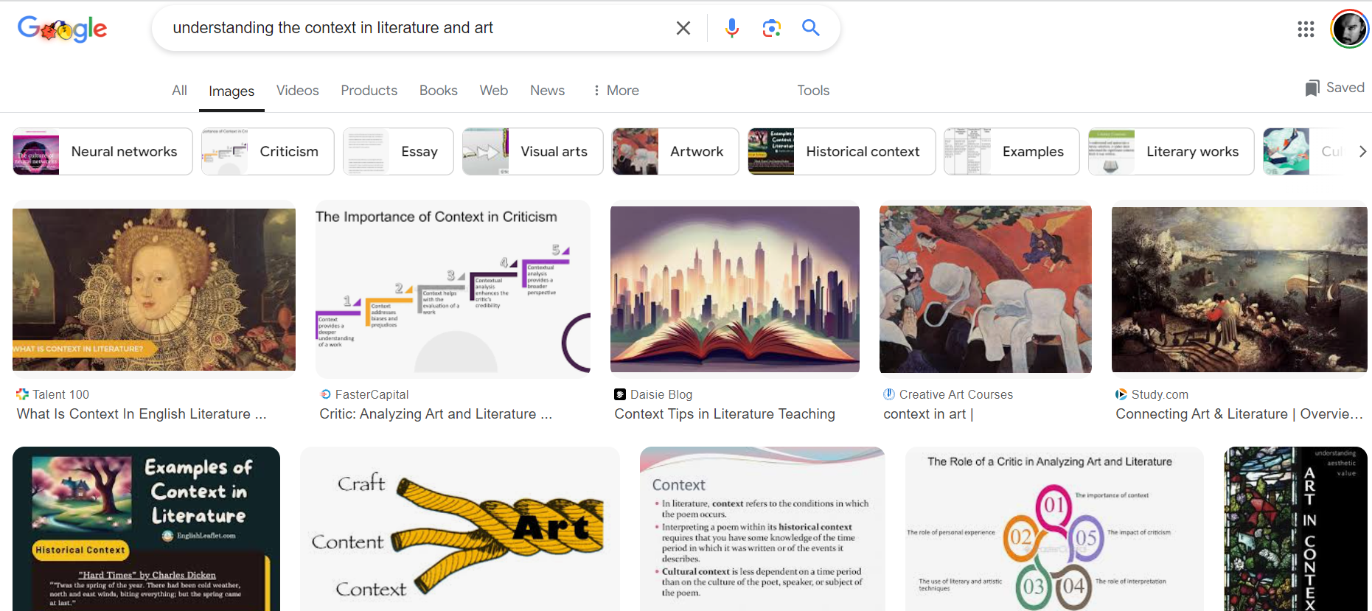This screenshot has height=611, width=1372.
Task: Open the "Context Tips in Literature Teaching" link
Action: 724,414
